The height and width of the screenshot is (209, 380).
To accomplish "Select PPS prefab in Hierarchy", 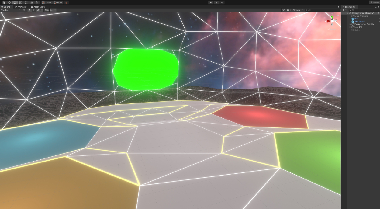I will click(x=357, y=19).
